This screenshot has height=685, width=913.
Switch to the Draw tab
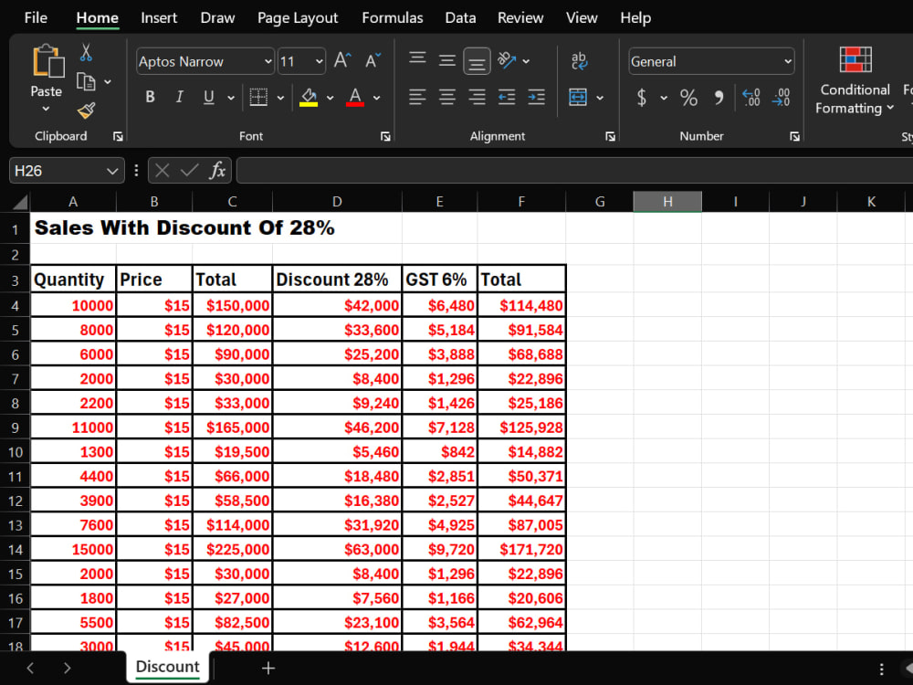coord(217,18)
